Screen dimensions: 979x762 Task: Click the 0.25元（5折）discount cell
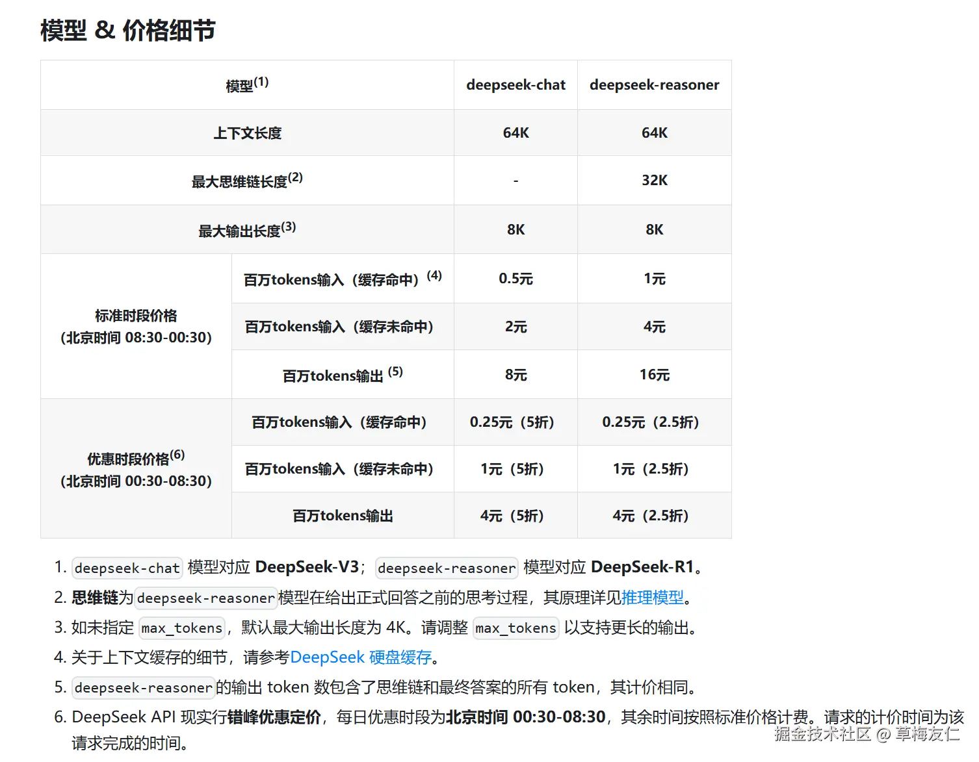click(x=512, y=422)
